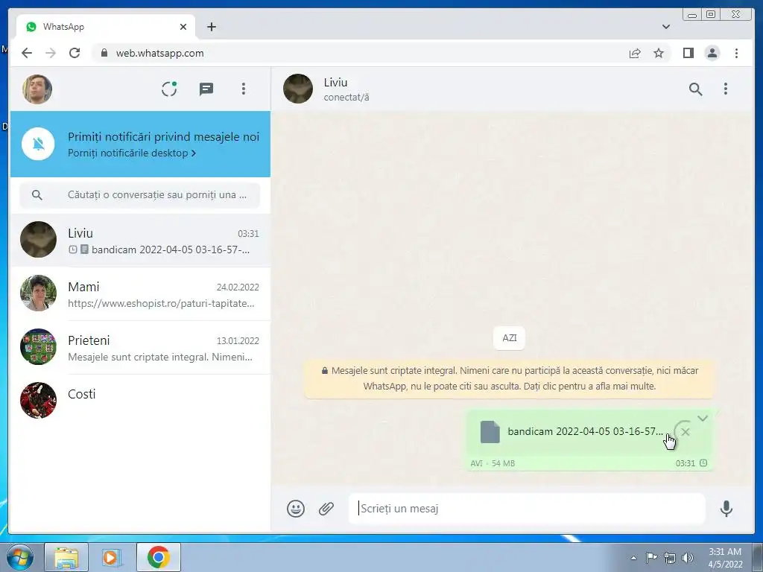This screenshot has height=572, width=763.
Task: Click the magnifier icon in chat search
Action: pos(37,195)
